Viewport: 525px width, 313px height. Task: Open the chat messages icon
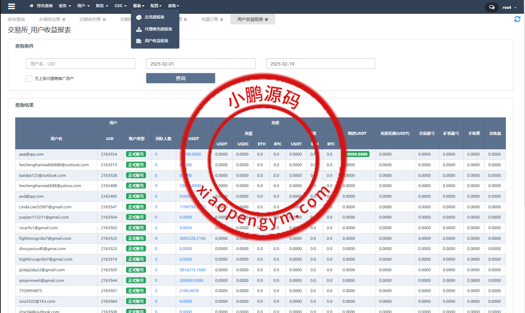[491, 7]
